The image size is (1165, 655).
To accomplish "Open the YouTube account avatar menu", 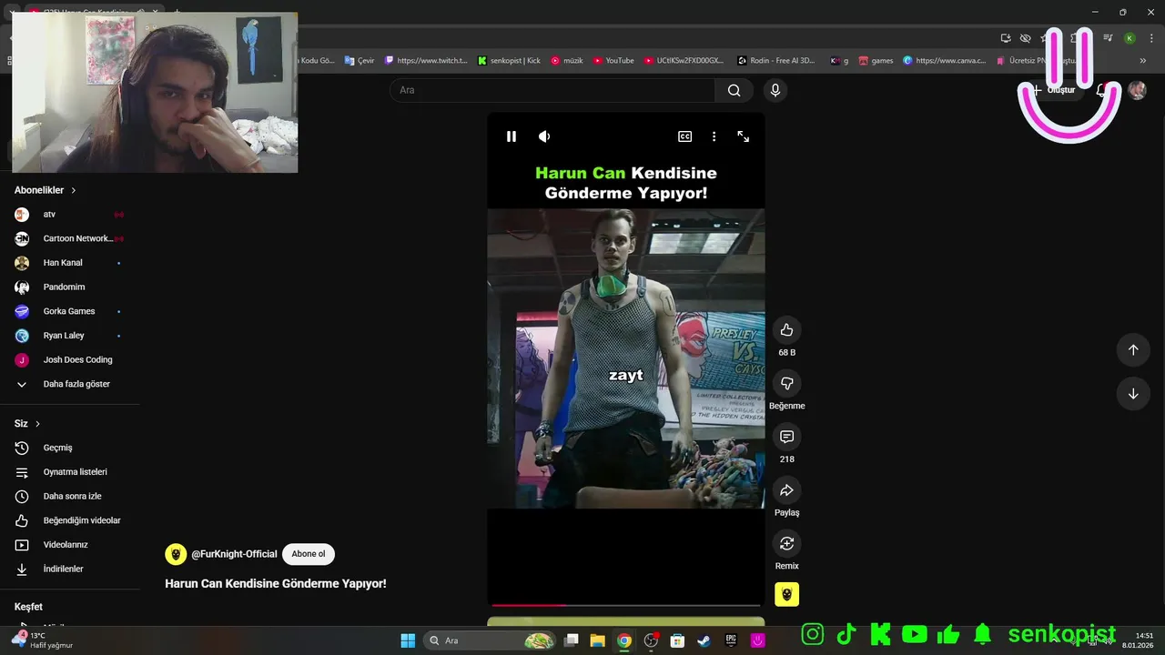I will tap(1137, 90).
